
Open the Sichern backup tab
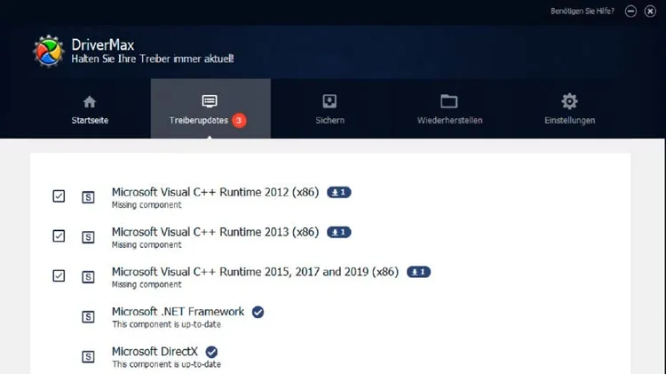pos(329,109)
